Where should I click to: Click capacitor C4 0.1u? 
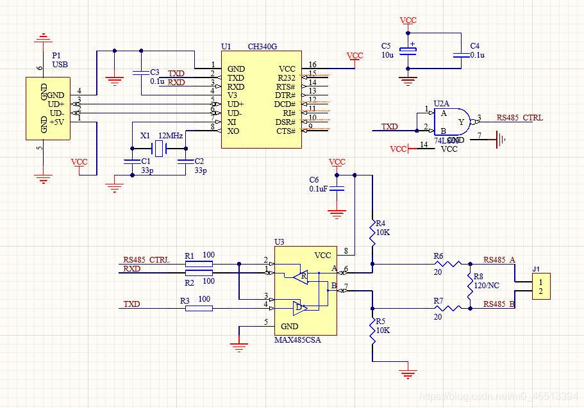pos(460,56)
